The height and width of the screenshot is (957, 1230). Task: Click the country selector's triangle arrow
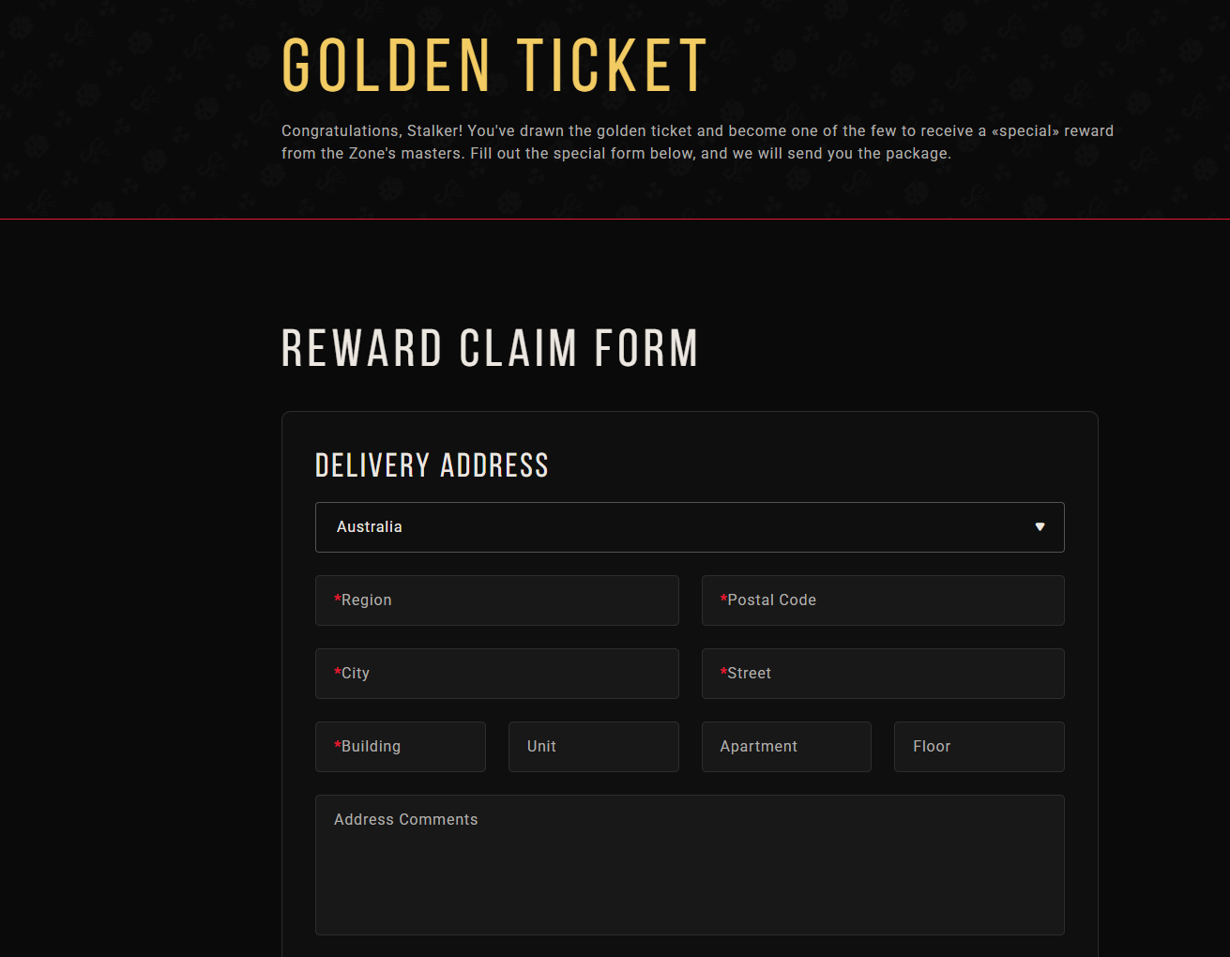(1040, 527)
